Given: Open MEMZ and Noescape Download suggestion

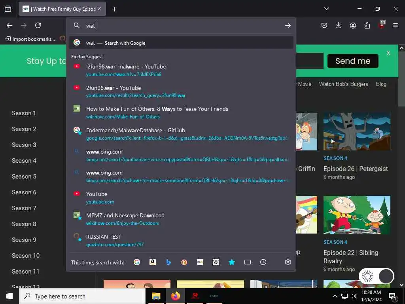Looking at the screenshot, I should click(x=181, y=219).
